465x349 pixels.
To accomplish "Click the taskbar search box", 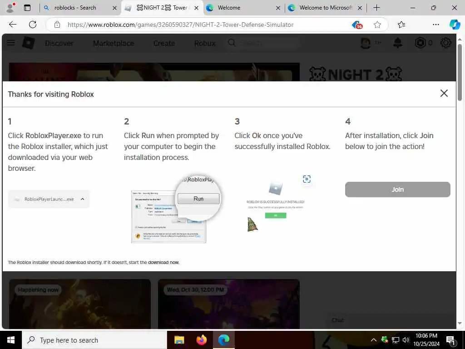I will tap(94, 340).
